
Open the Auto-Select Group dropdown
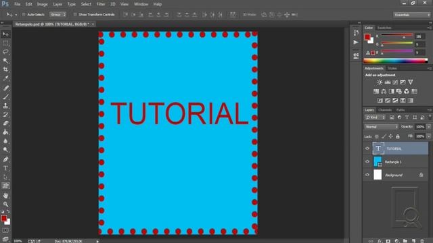coord(58,15)
